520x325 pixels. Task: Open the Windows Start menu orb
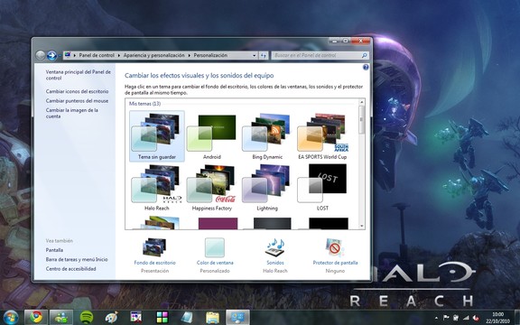pos(11,318)
